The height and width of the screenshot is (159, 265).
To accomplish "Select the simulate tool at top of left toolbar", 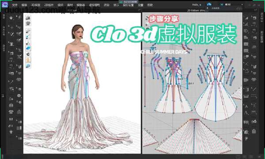I will [11, 18].
